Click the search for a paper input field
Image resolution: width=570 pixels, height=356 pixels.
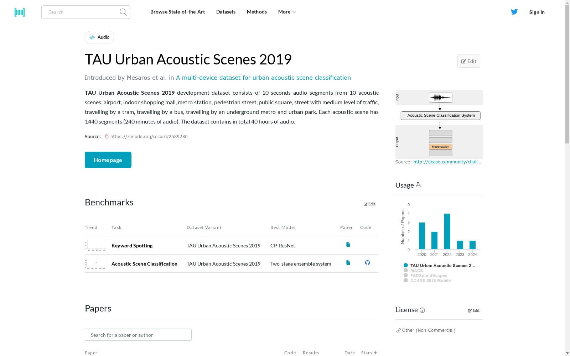(x=138, y=335)
